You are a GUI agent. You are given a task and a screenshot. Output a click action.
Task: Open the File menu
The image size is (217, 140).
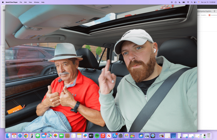click(x=21, y=2)
